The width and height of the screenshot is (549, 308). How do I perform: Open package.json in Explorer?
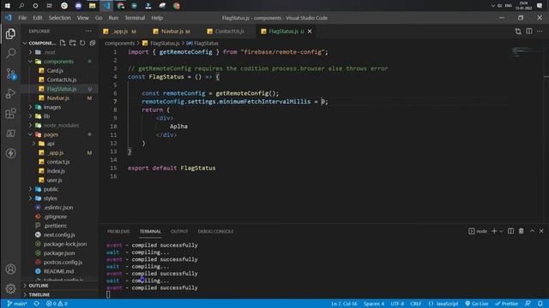click(60, 253)
